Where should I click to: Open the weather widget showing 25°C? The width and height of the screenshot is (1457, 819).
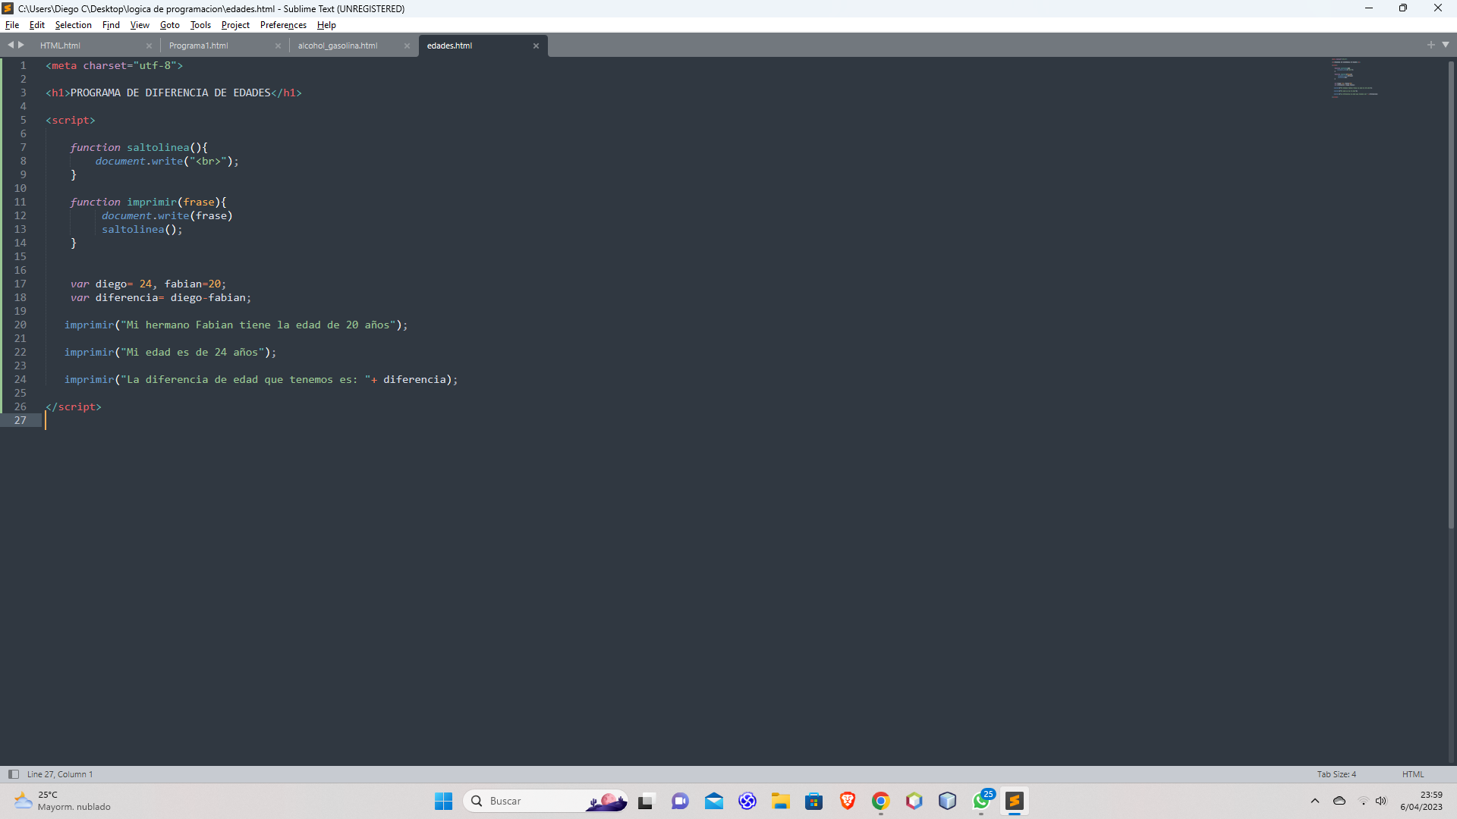coord(62,801)
